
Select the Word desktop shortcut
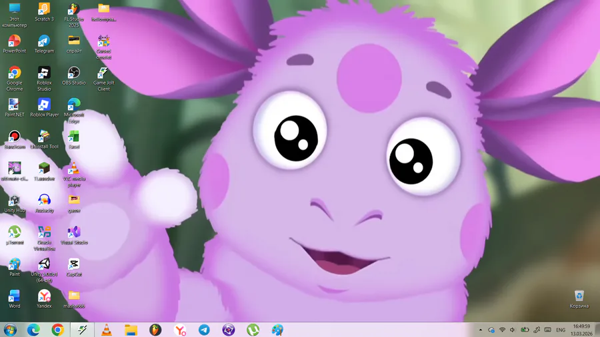click(x=15, y=299)
